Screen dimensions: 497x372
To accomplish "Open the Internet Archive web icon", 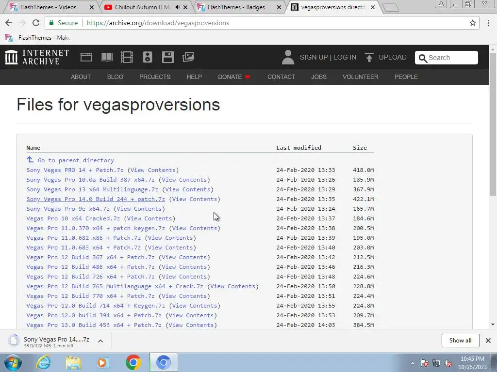I will (x=86, y=57).
